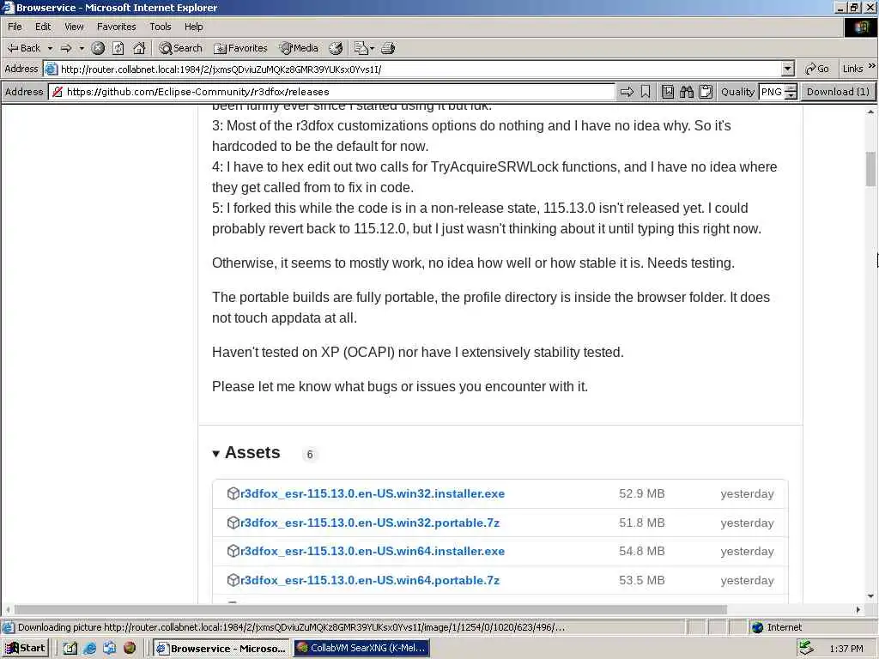
Task: Go back using IE Back button
Action: (x=23, y=48)
